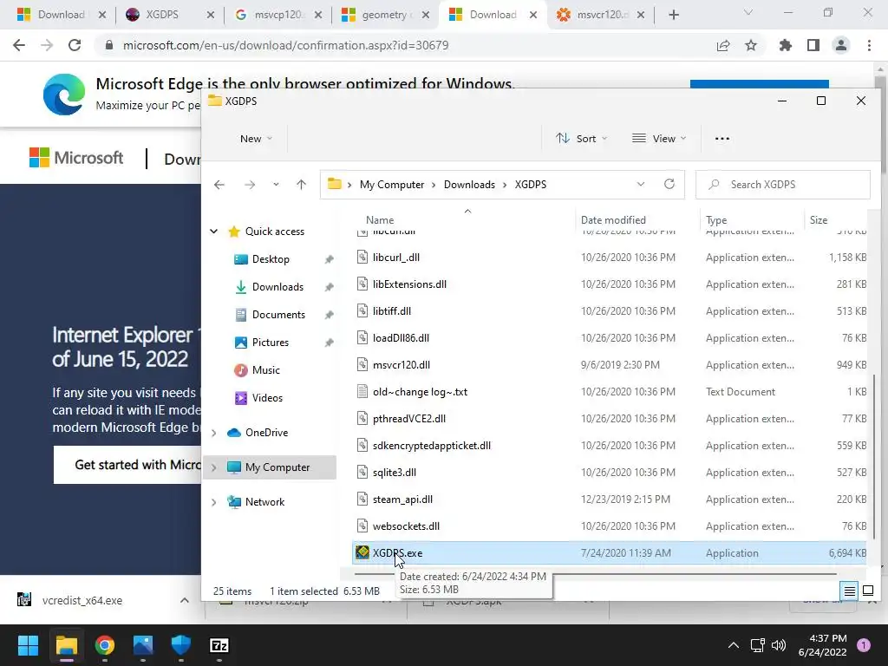Image resolution: width=888 pixels, height=666 pixels.
Task: Open vcredist_x64.exe in downloads bar
Action: point(82,600)
